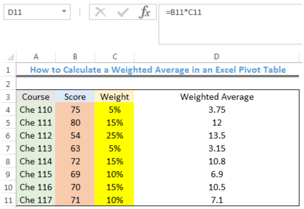Click score cell with value 71
This screenshot has height=209, width=304.
pyautogui.click(x=75, y=200)
